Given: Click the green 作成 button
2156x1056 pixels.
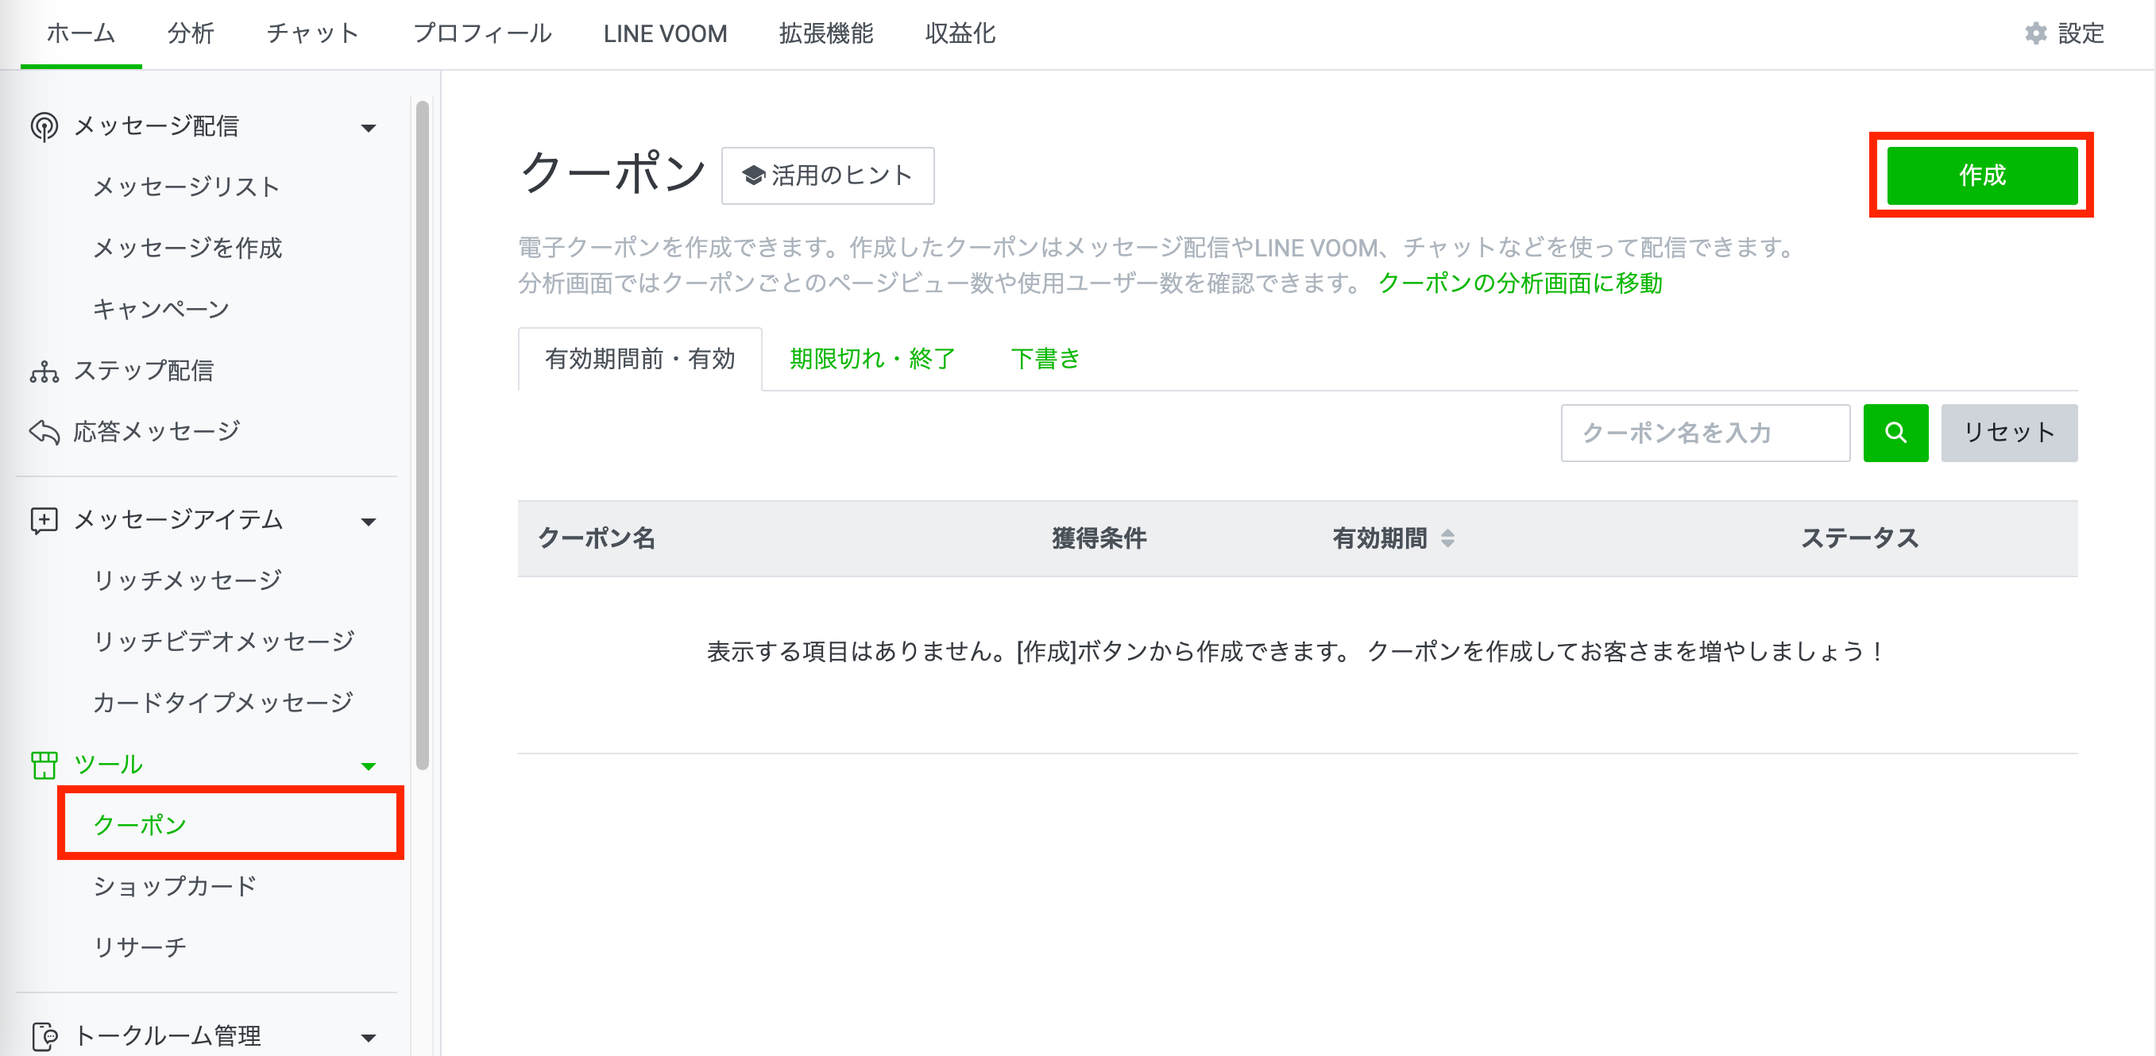Looking at the screenshot, I should (1982, 175).
